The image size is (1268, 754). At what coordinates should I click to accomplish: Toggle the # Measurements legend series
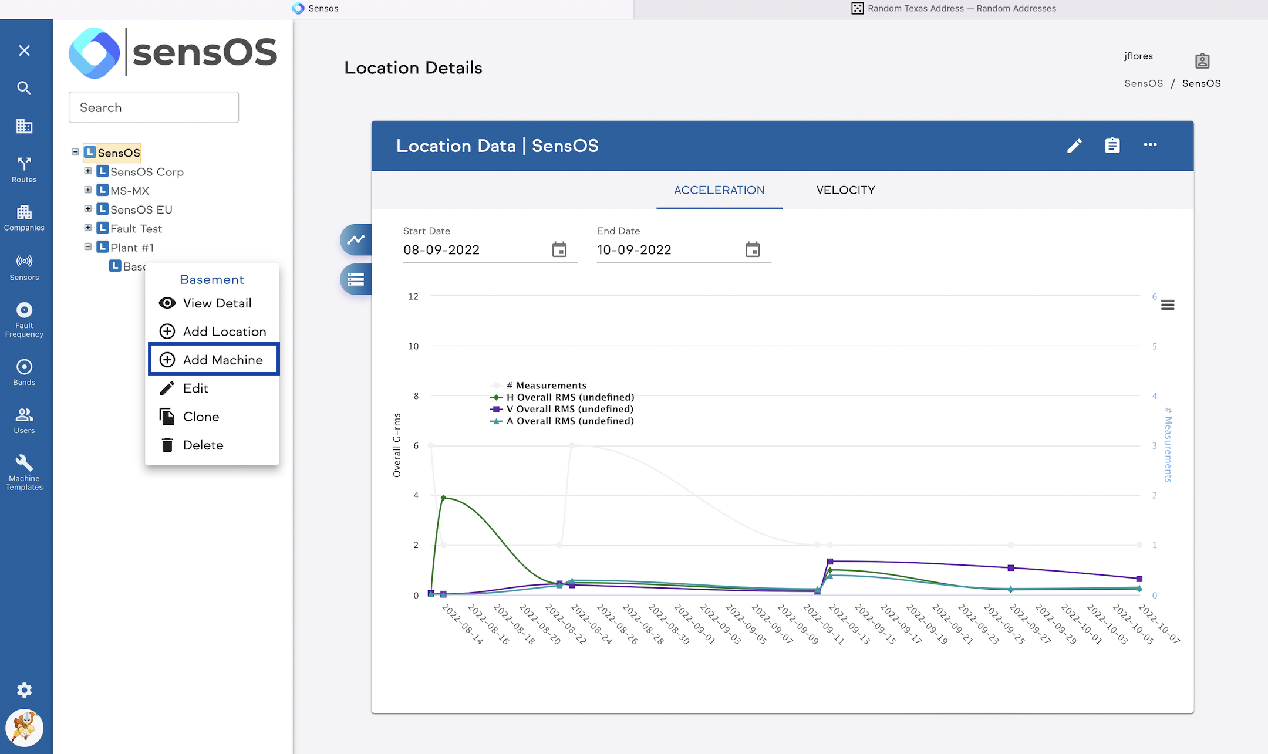[538, 386]
